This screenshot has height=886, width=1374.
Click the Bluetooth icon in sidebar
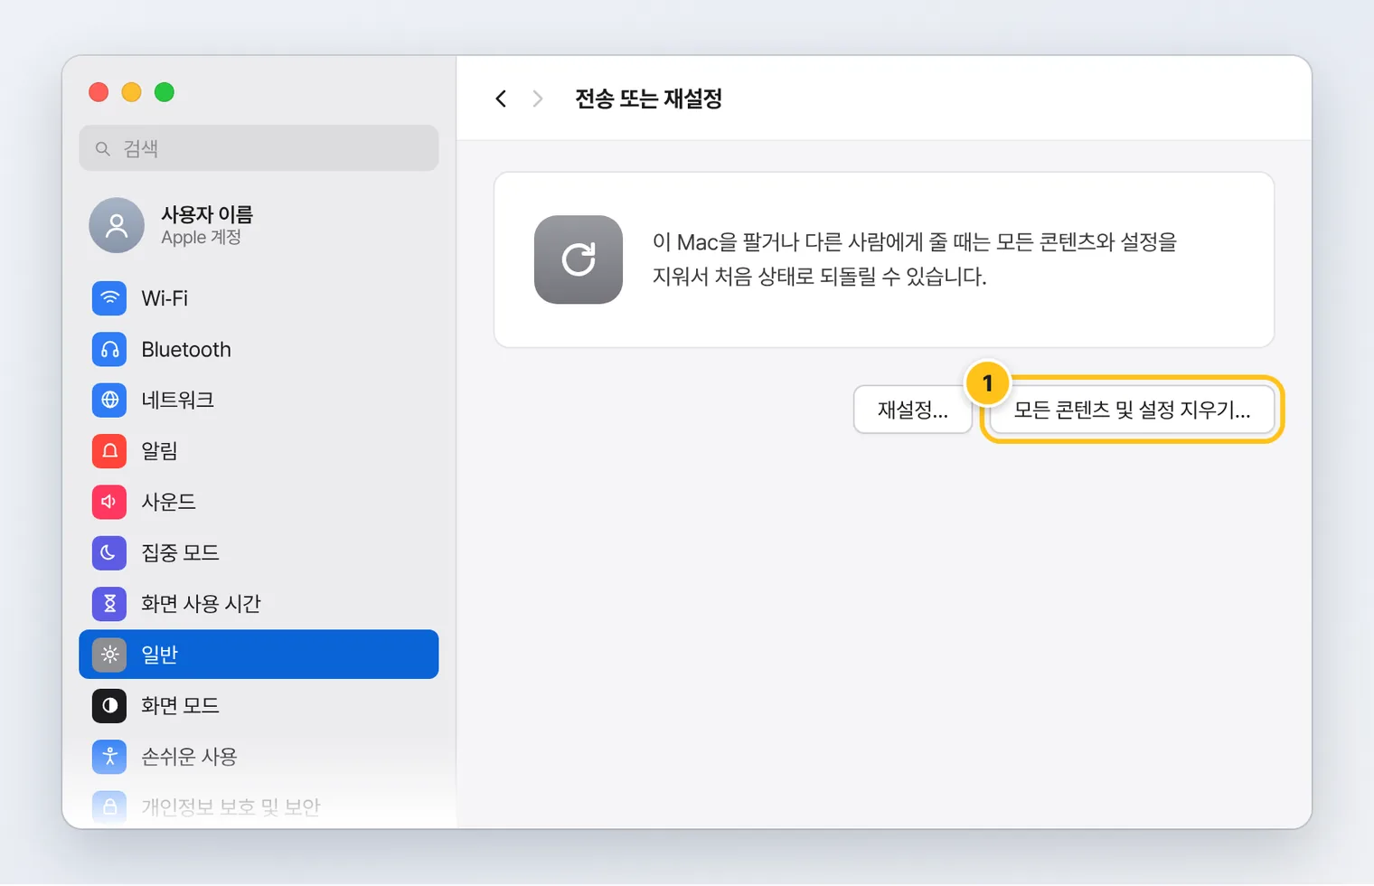pos(109,349)
